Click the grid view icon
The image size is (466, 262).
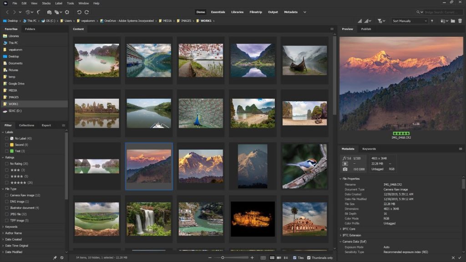point(263,258)
